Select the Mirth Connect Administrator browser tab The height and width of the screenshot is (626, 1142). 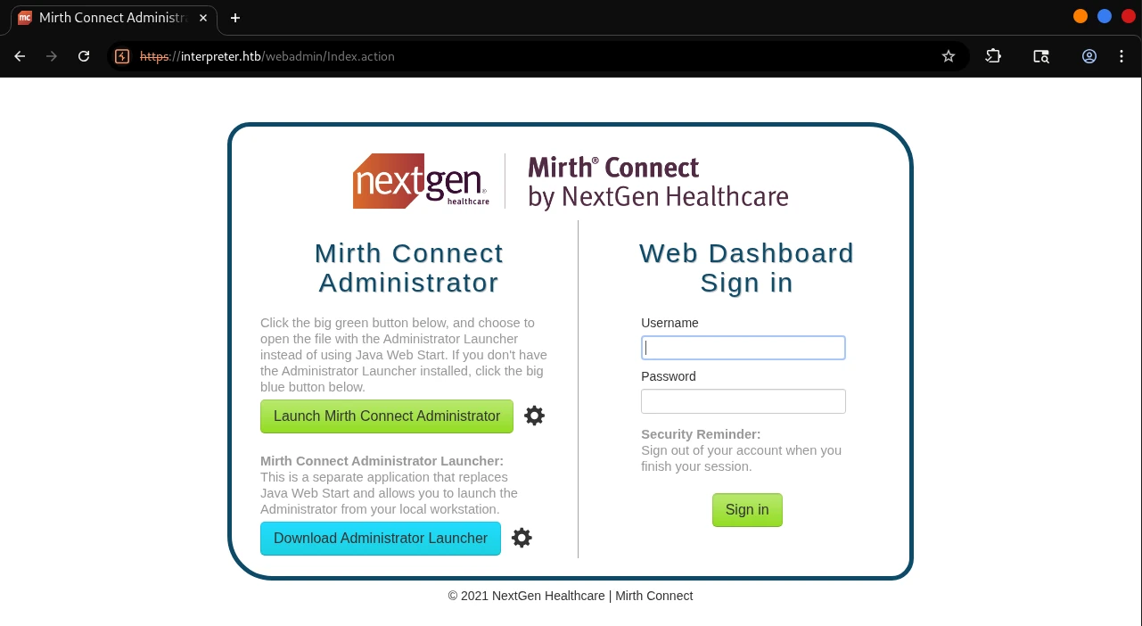[x=114, y=18]
